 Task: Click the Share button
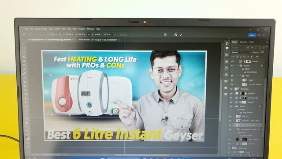click(252, 35)
